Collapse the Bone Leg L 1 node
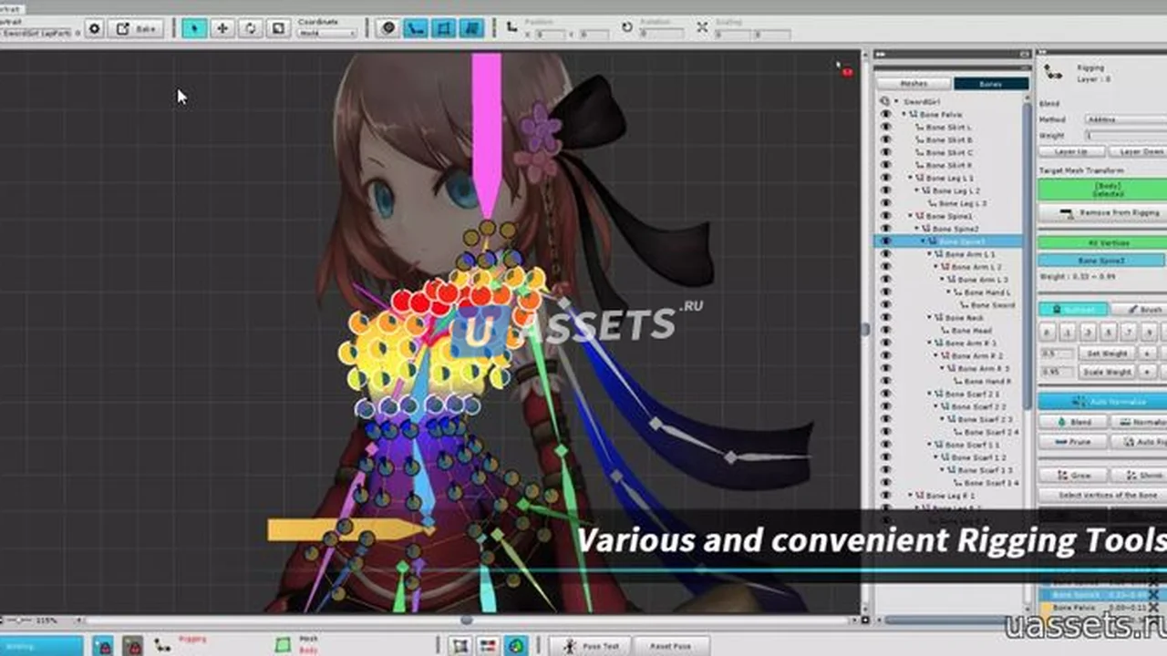Image resolution: width=1167 pixels, height=656 pixels. tap(911, 178)
